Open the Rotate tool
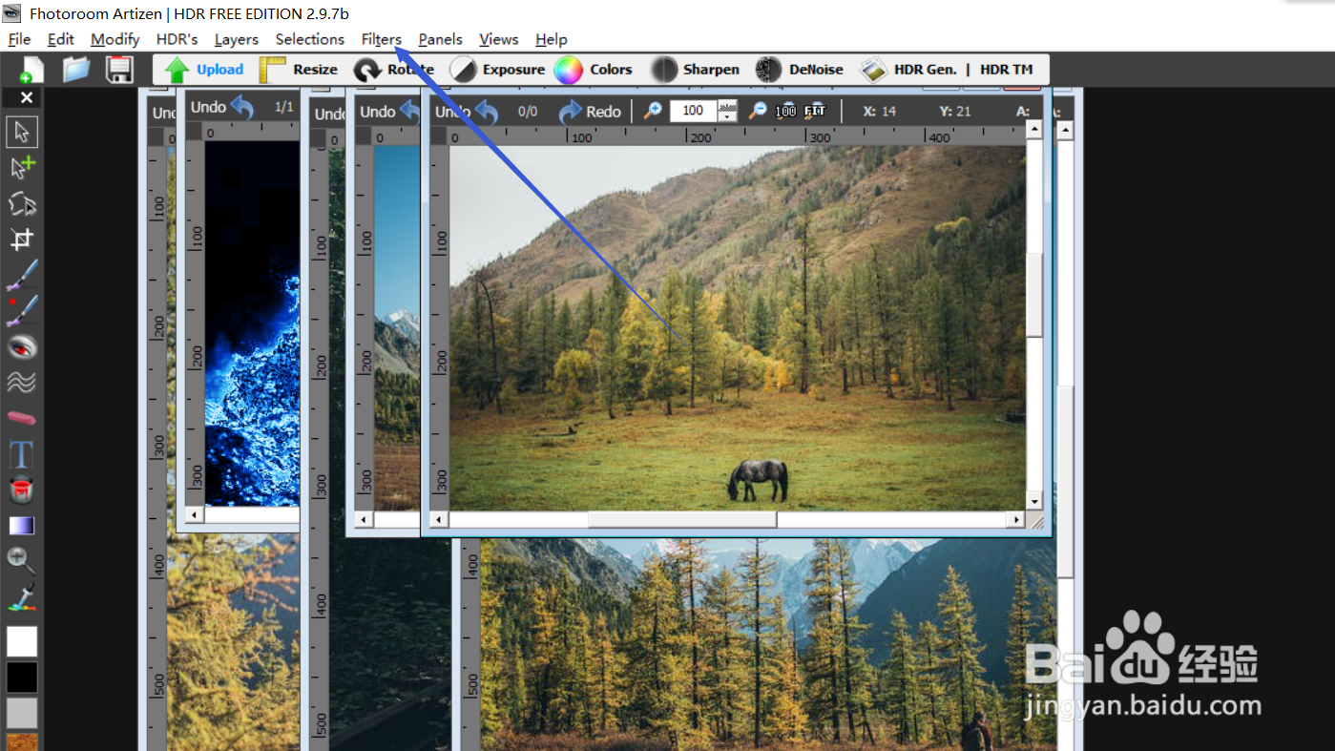The width and height of the screenshot is (1335, 751). (x=393, y=70)
